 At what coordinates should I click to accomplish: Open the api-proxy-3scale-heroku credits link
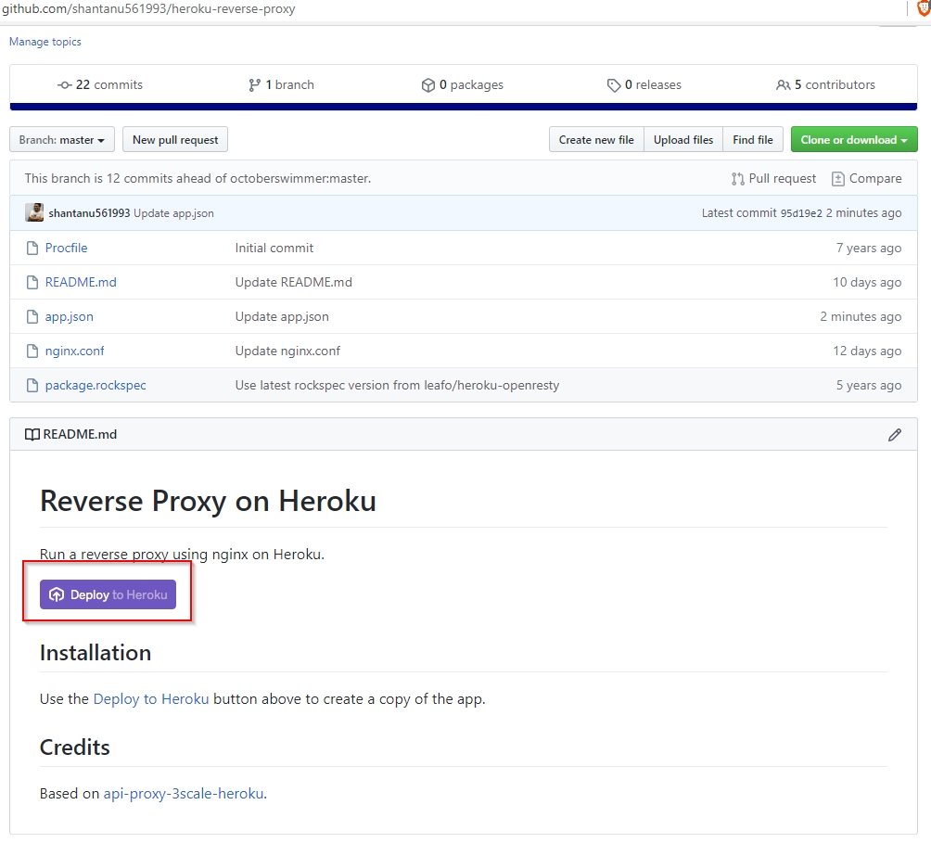(x=184, y=794)
